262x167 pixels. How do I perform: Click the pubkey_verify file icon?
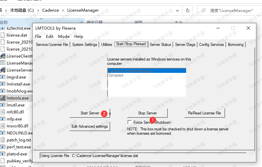[x=3, y=161]
